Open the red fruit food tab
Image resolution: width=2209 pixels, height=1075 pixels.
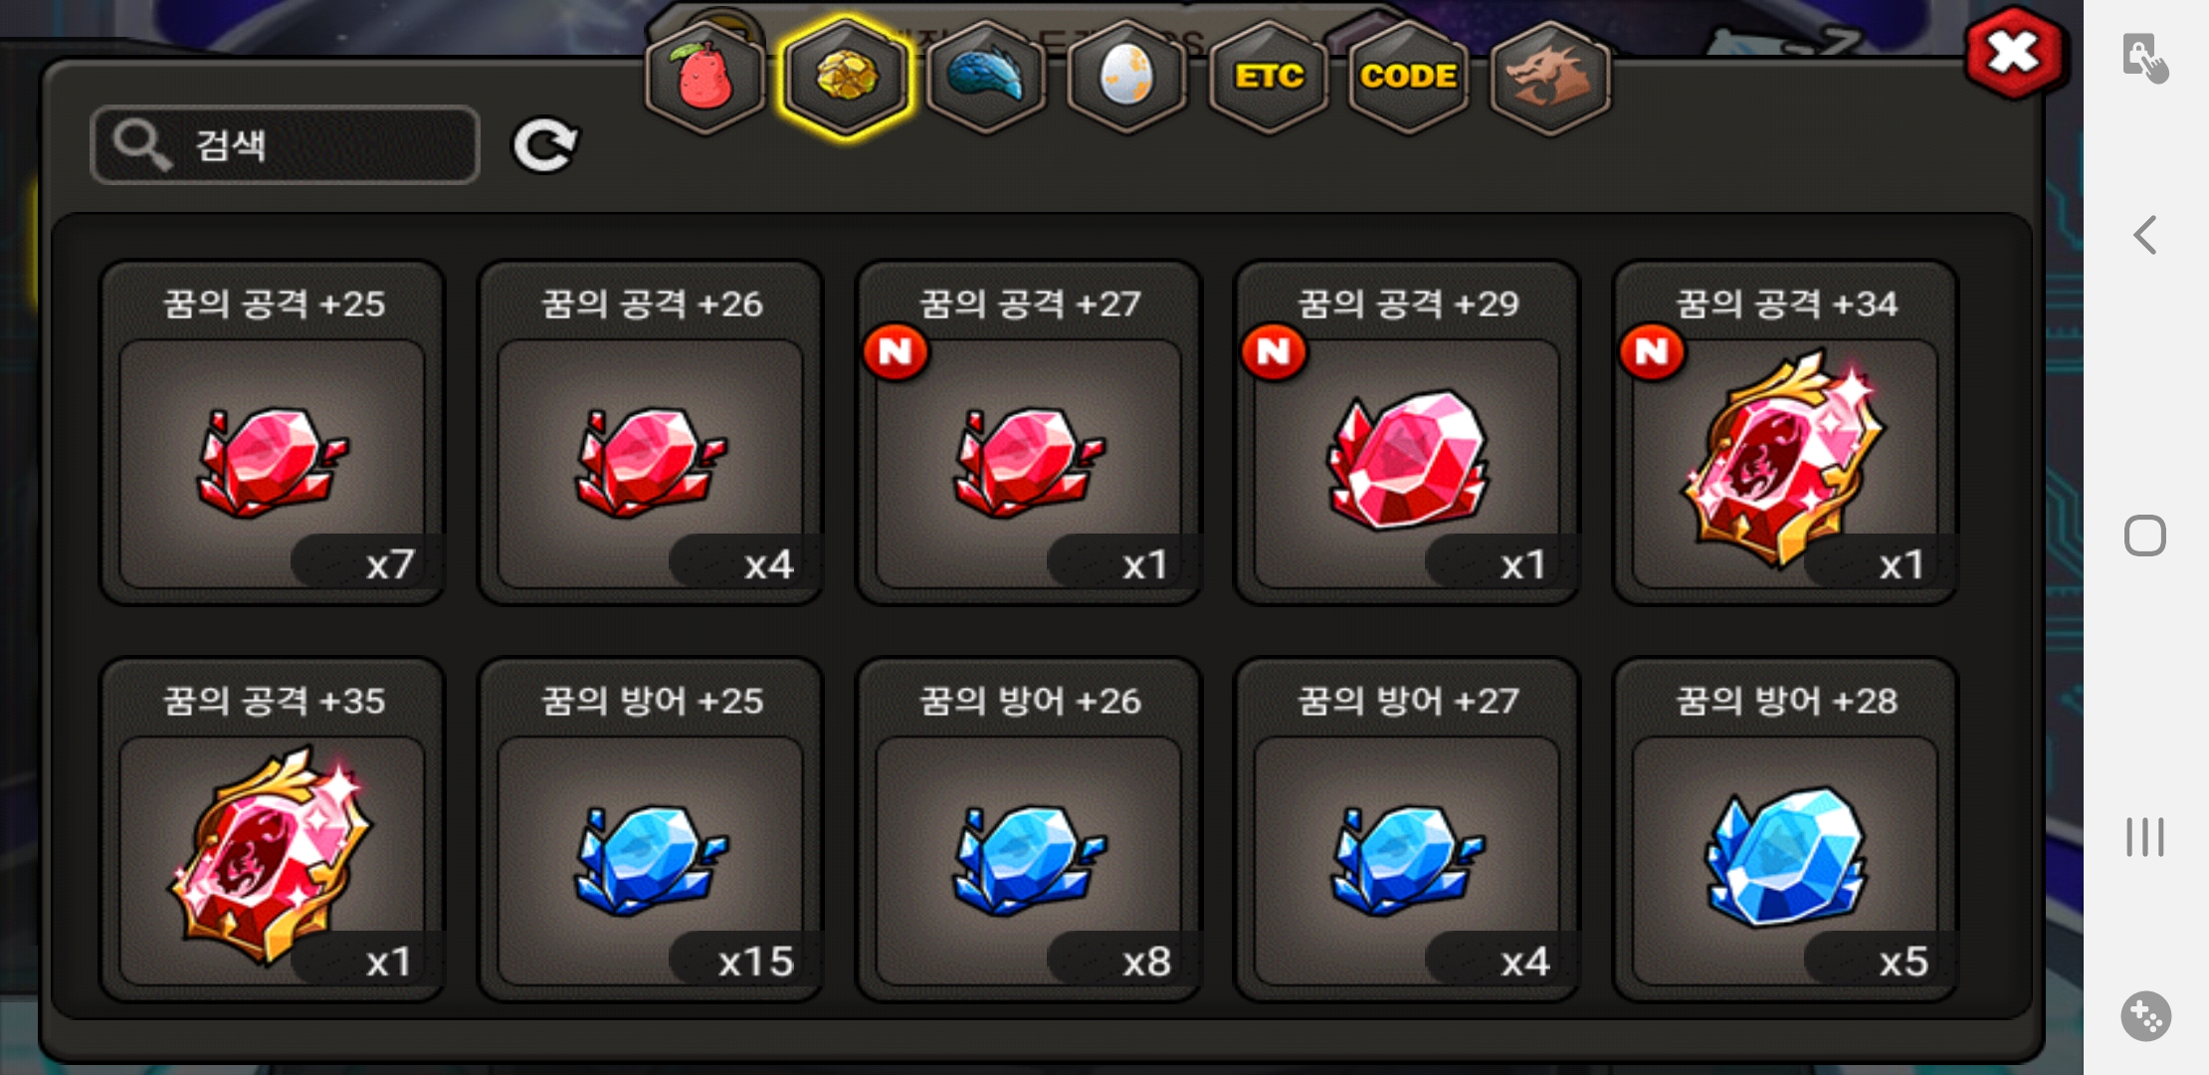[704, 78]
